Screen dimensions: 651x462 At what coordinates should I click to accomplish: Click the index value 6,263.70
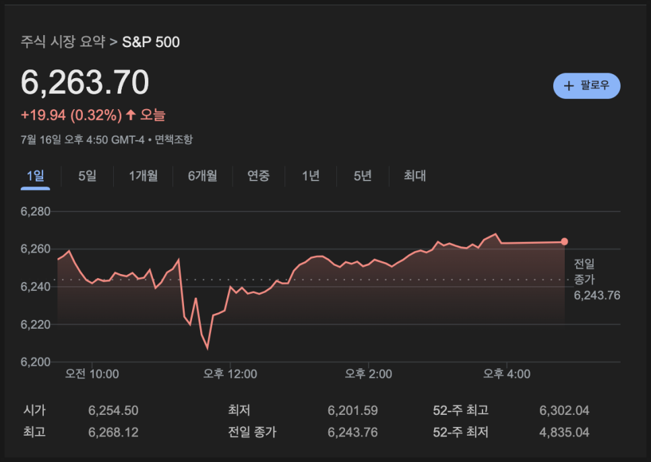[85, 82]
